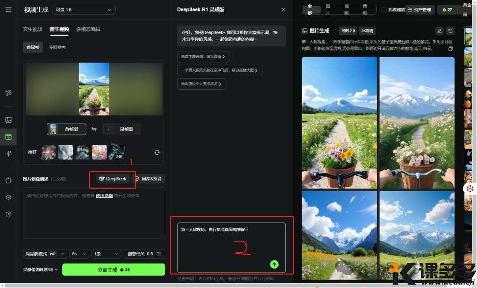Select the 首尾帧 mode option
The image size is (477, 288).
[33, 47]
